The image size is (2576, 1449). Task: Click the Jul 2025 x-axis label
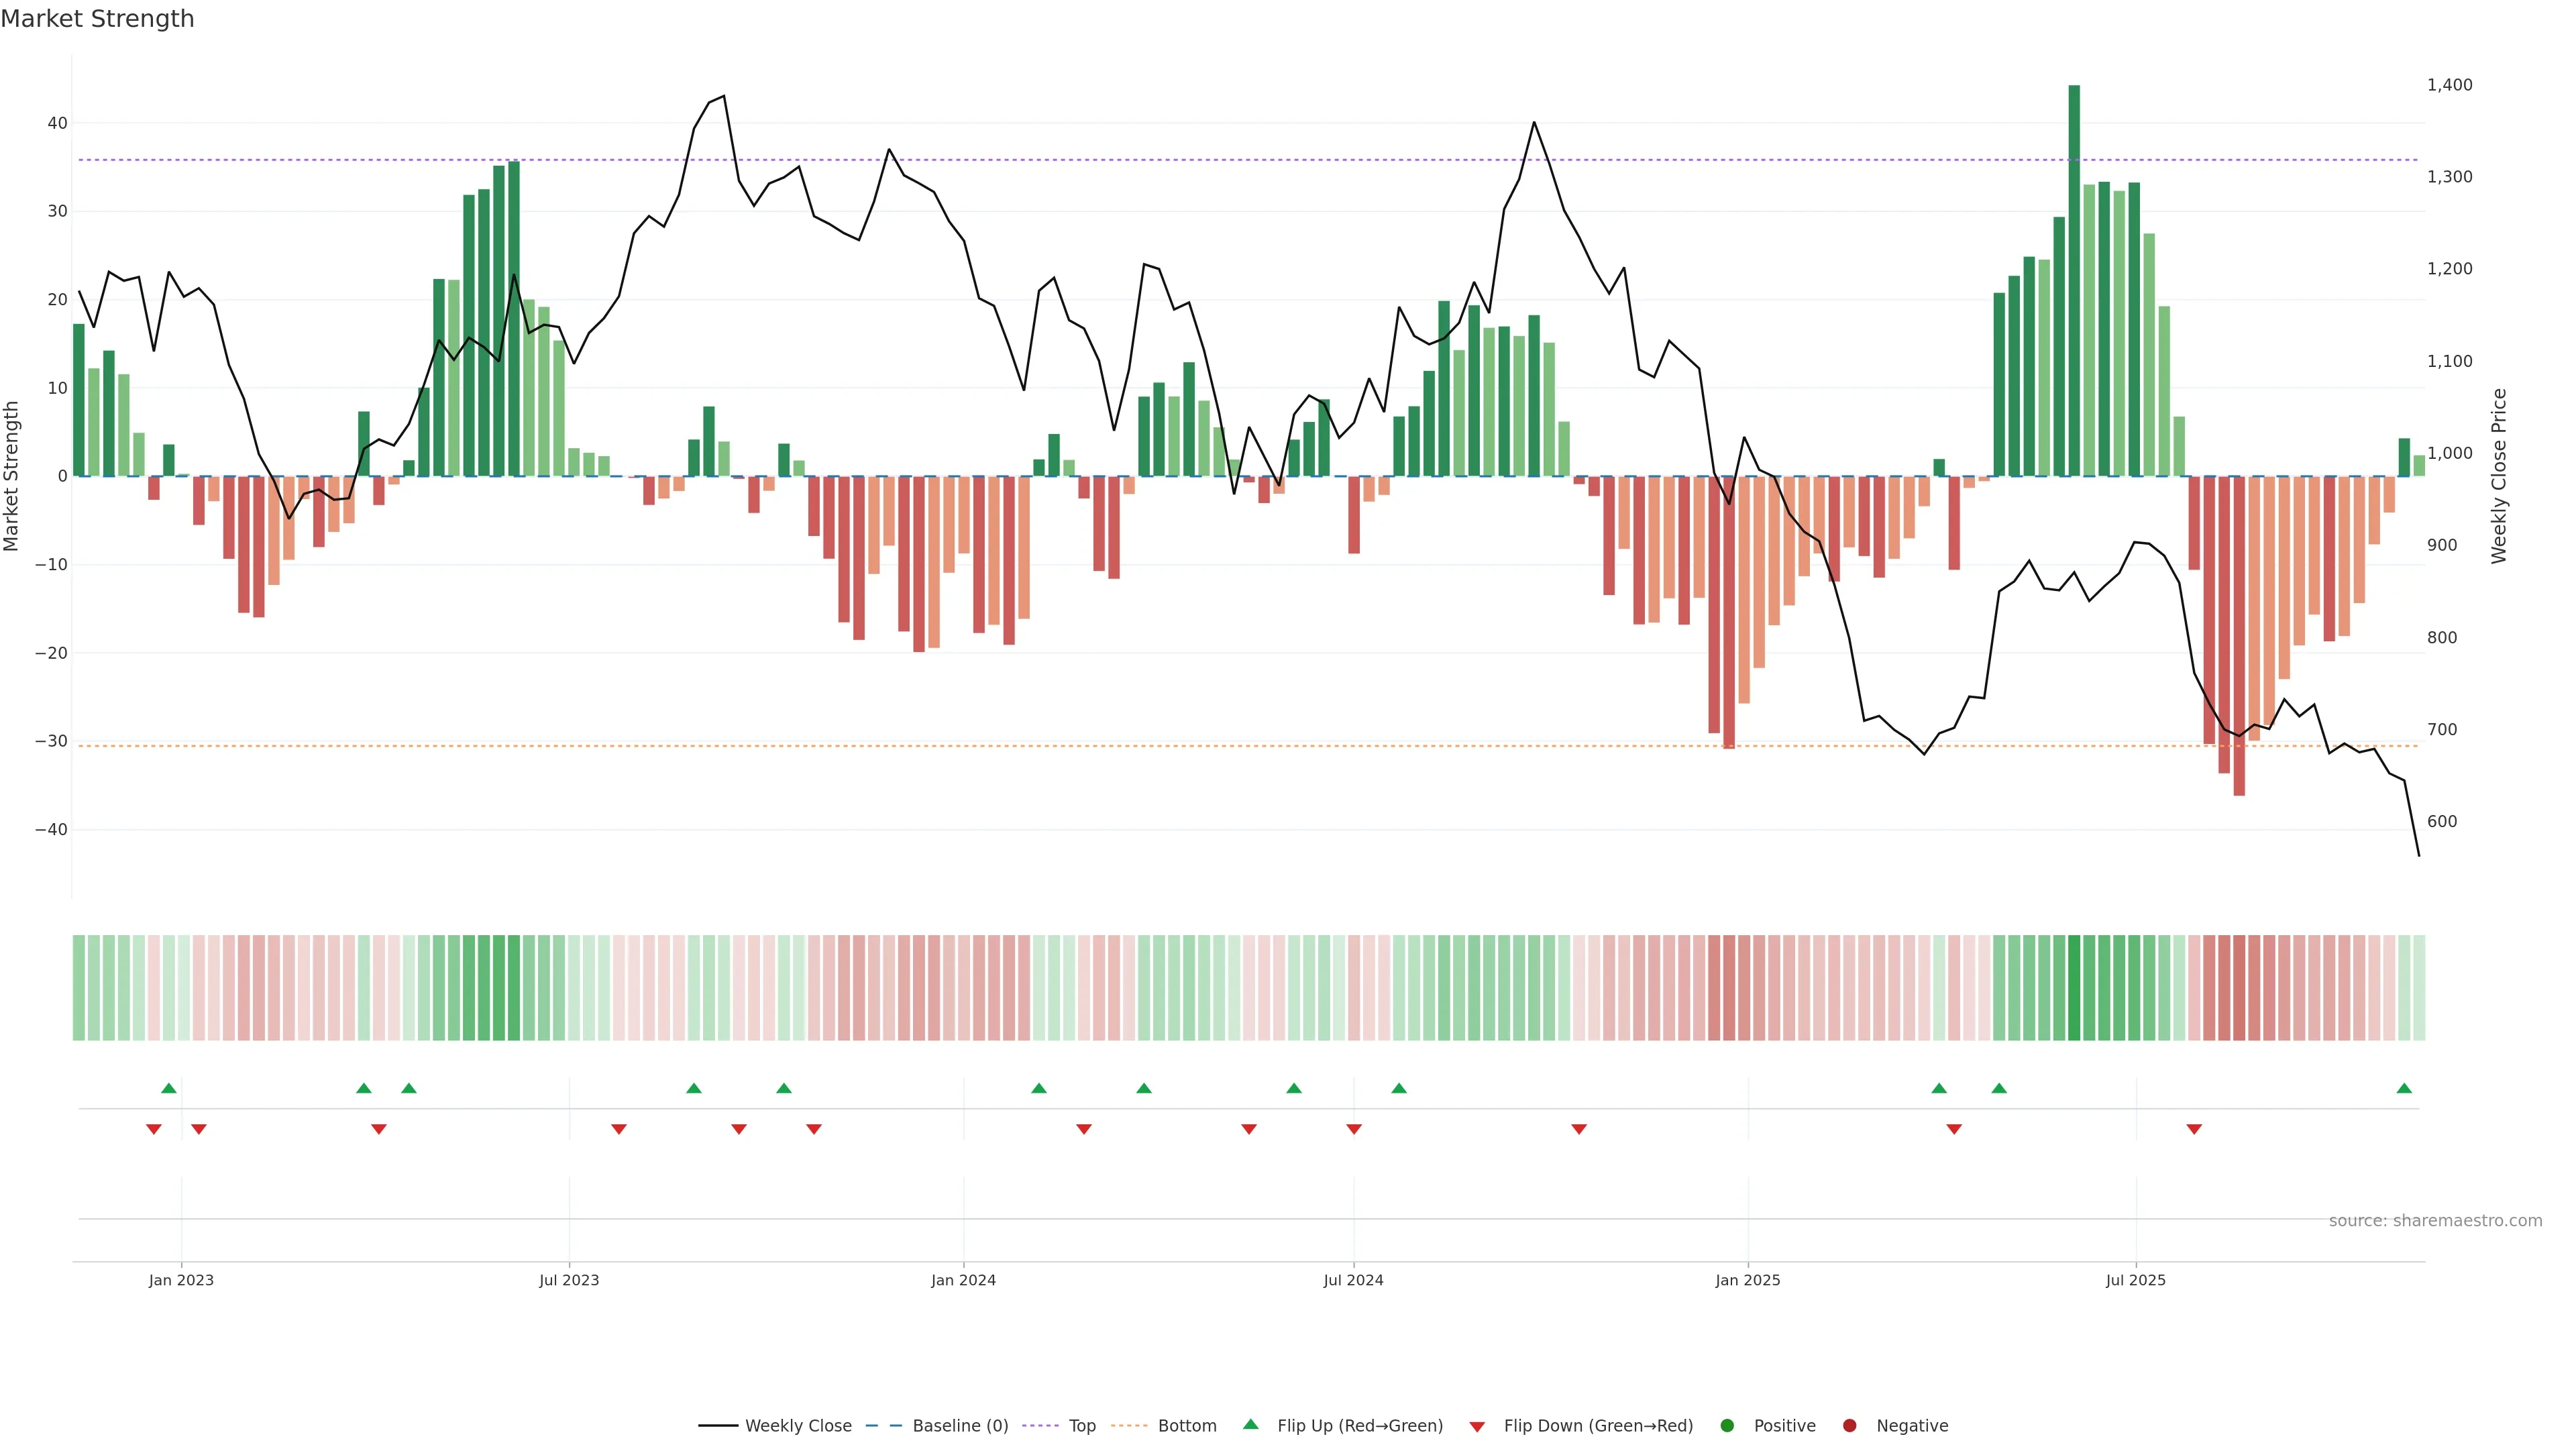point(2135,1280)
